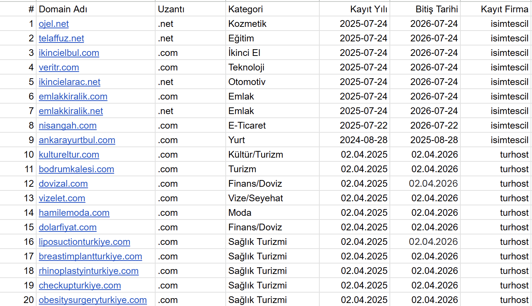
Task: Select the Kozmetik category cell
Action: tap(273, 24)
